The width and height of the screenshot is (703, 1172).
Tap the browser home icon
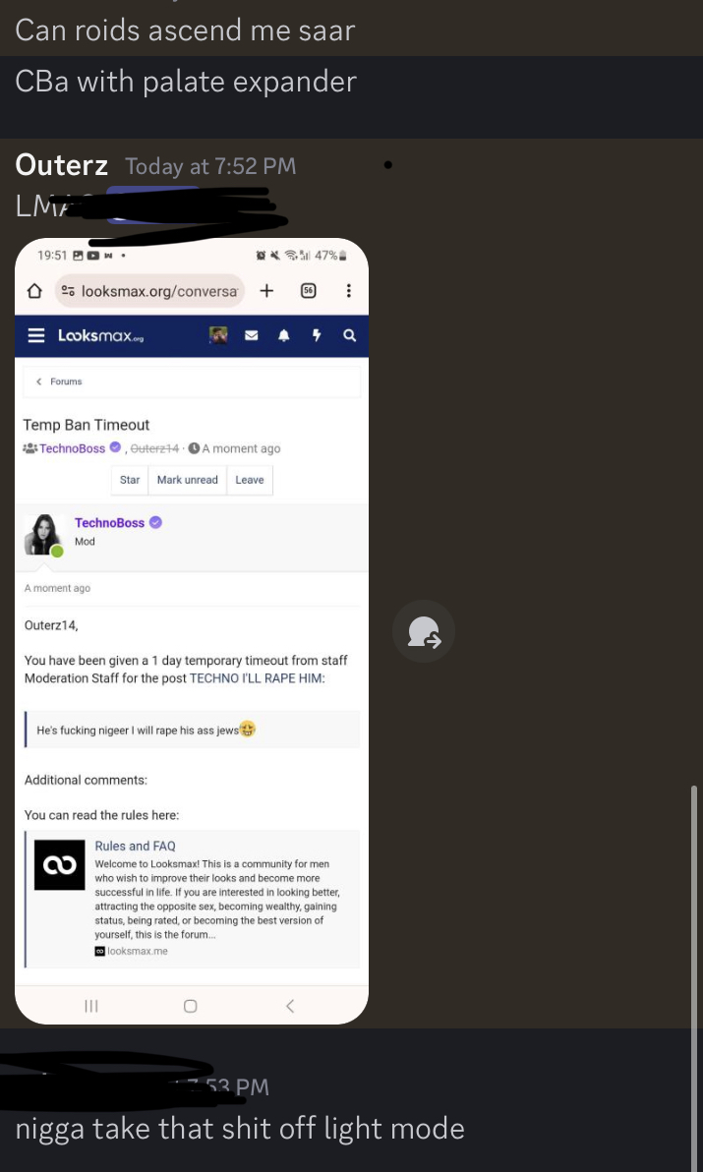33,291
